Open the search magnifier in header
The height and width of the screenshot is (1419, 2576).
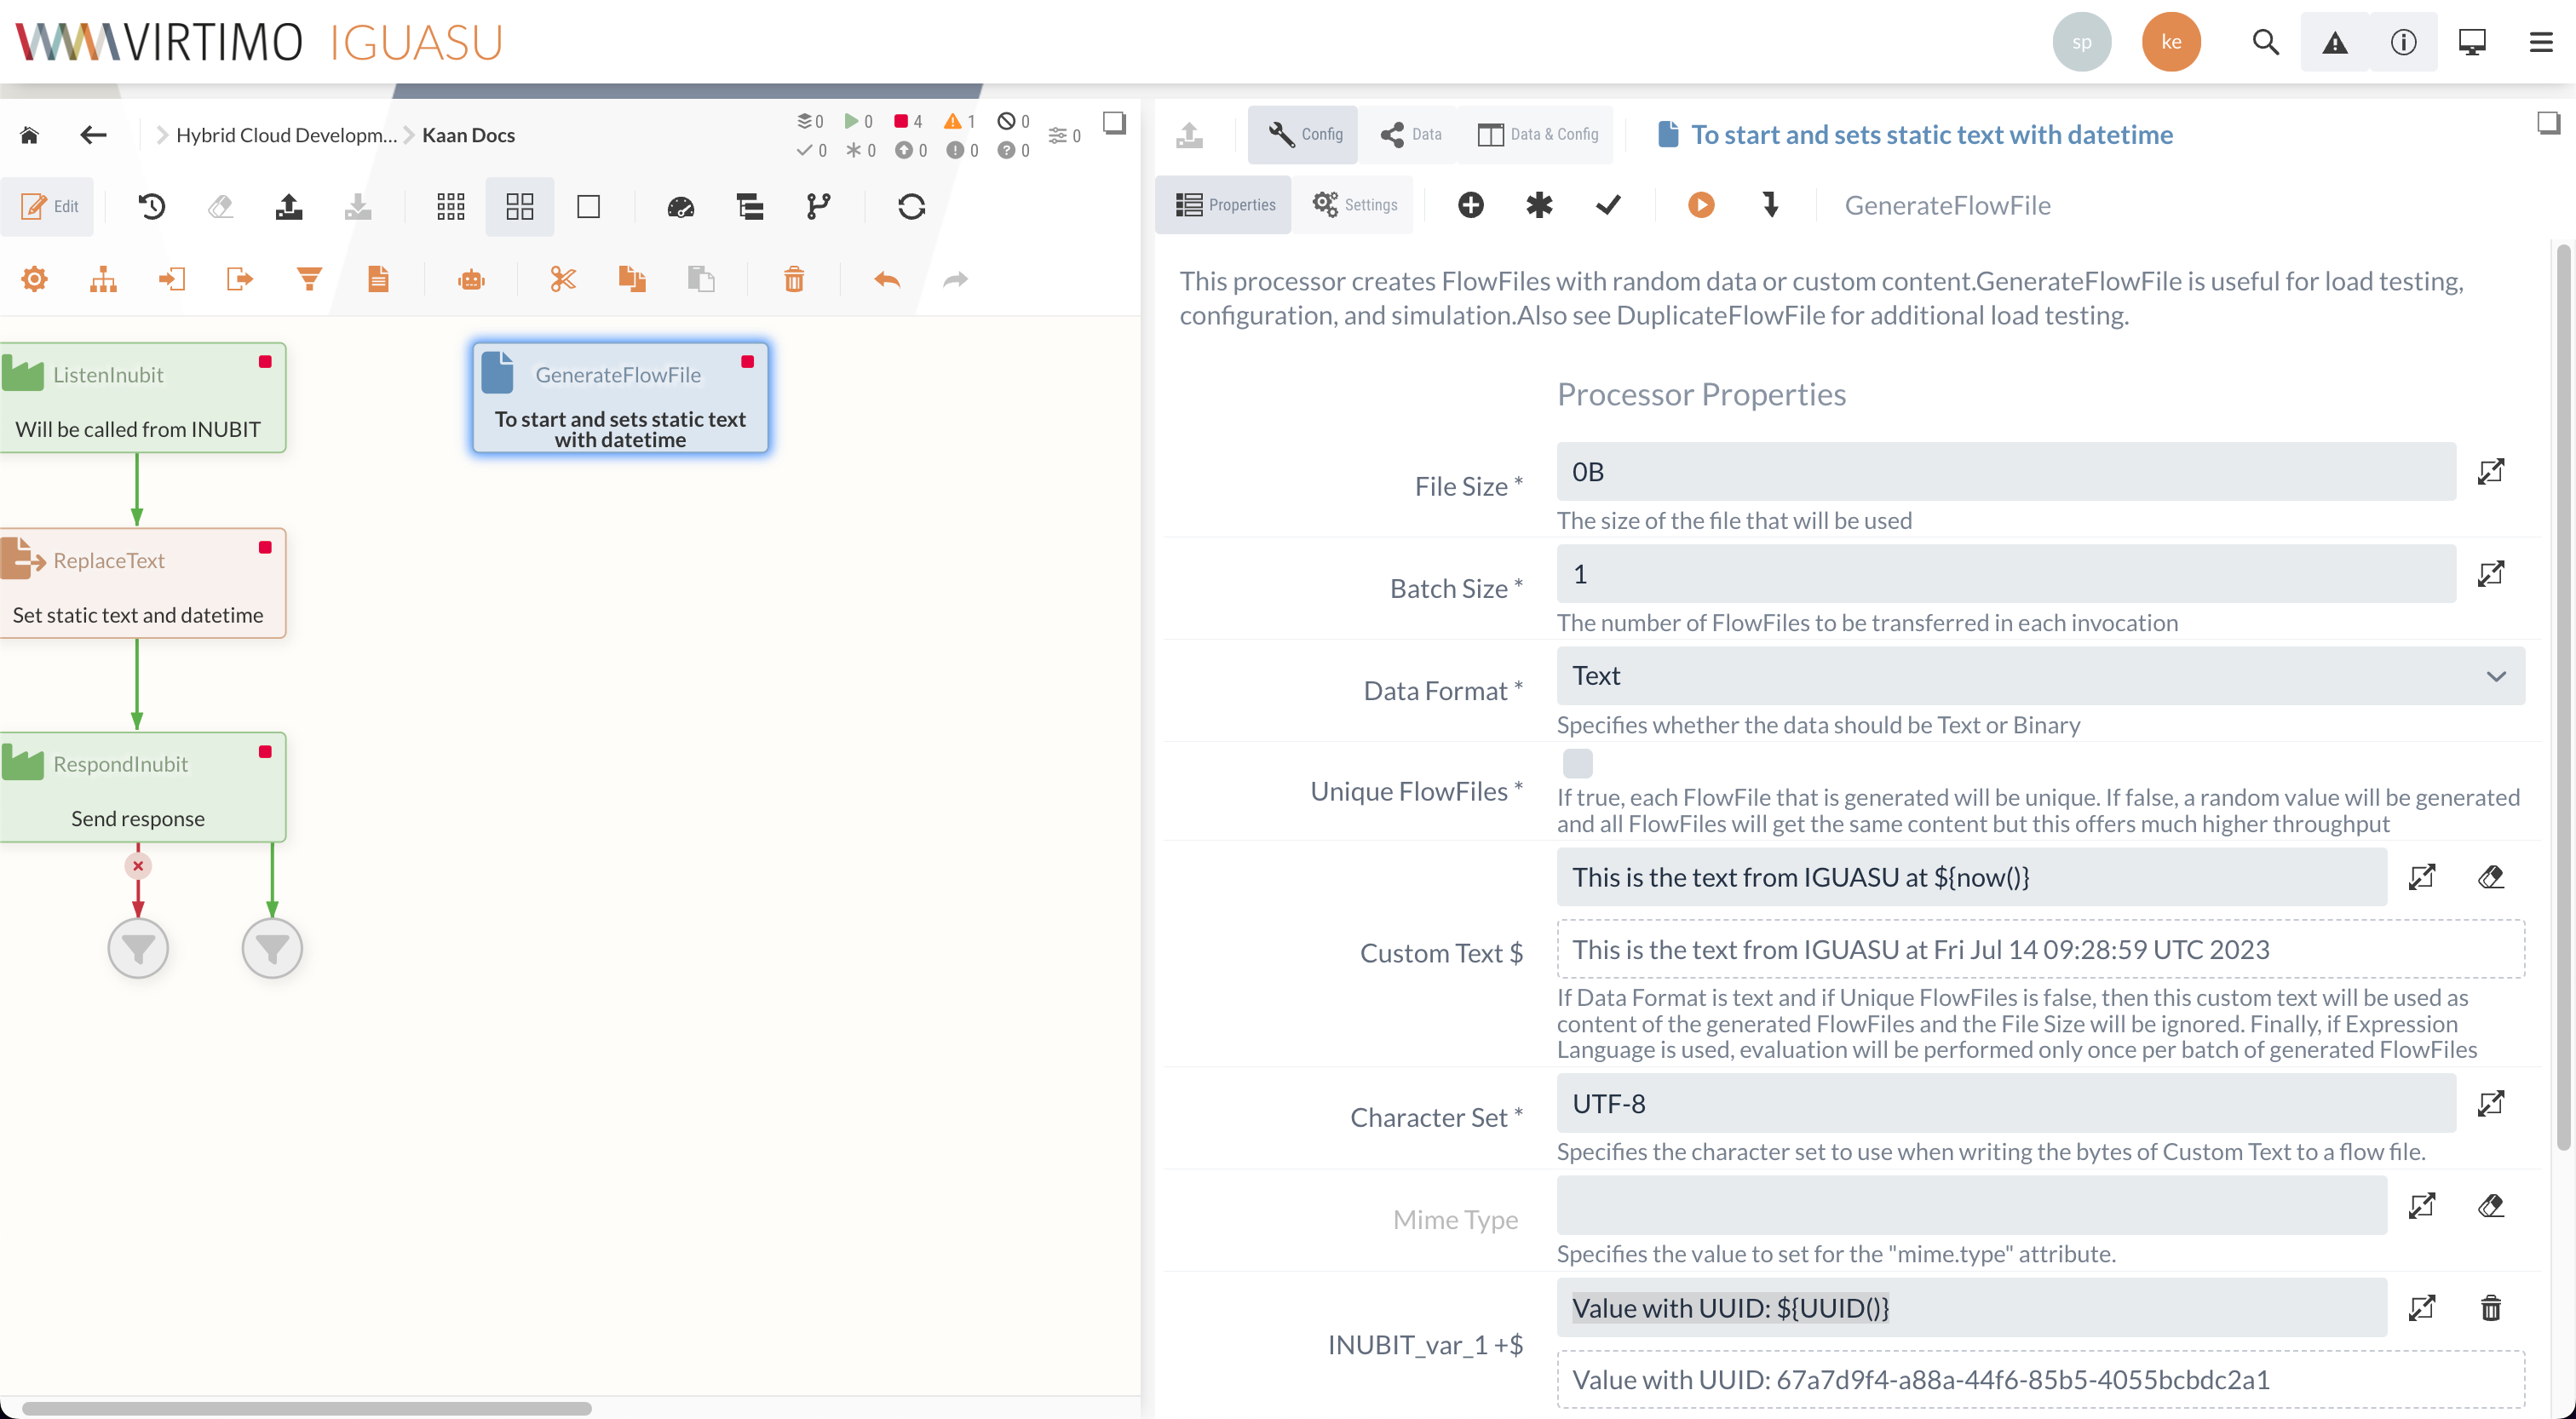pyautogui.click(x=2266, y=42)
